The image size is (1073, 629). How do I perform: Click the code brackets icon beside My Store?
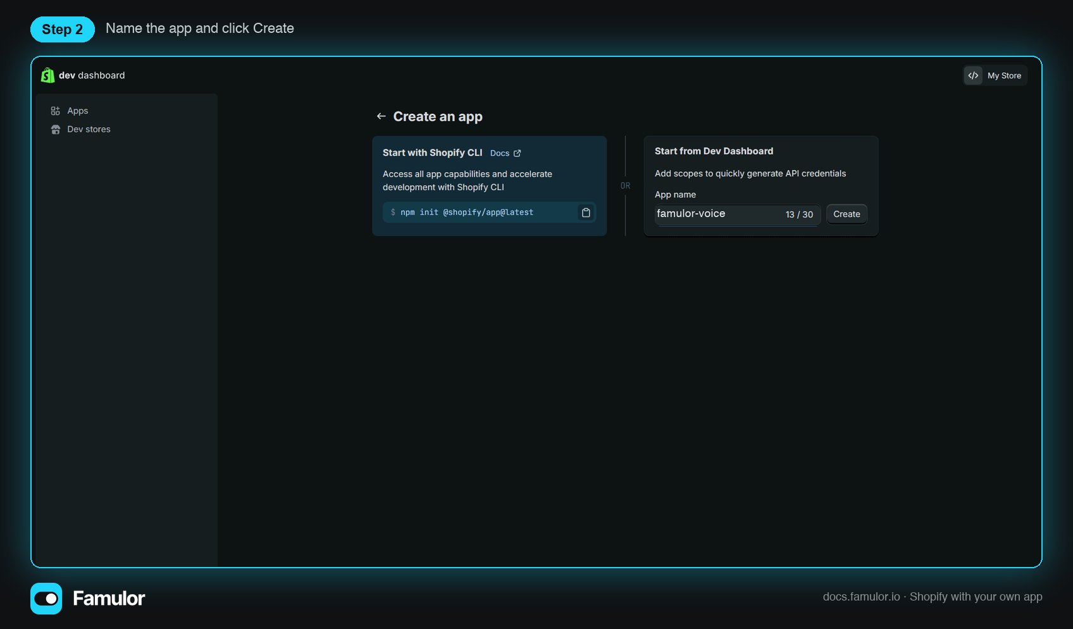coord(973,75)
